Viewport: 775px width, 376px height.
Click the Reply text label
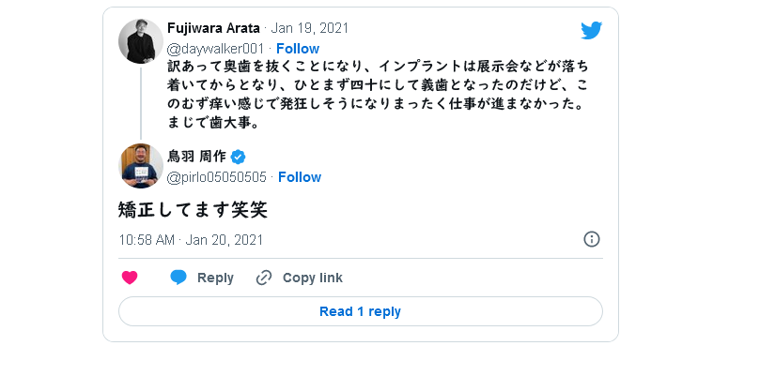point(215,278)
